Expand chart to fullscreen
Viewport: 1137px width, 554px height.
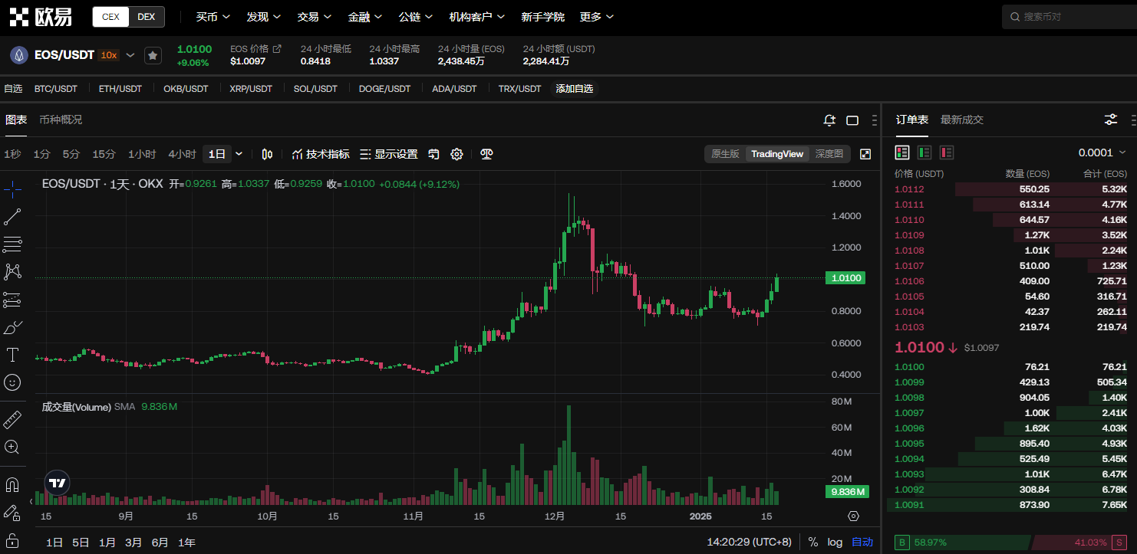pos(865,154)
